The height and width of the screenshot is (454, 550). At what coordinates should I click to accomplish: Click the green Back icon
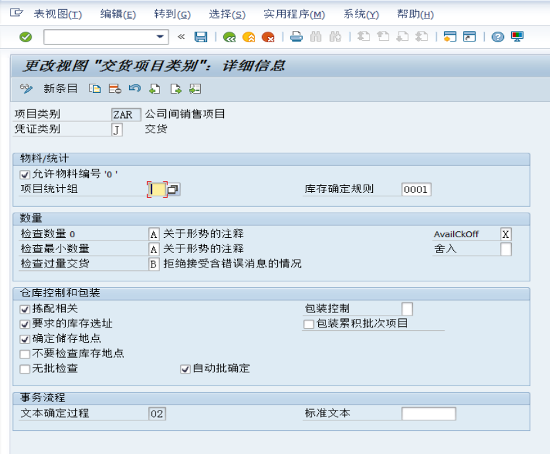point(229,37)
